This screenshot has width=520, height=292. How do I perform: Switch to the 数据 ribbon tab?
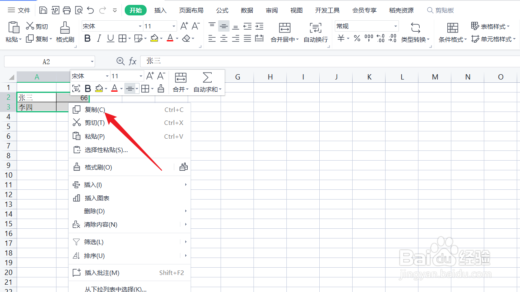tap(247, 10)
